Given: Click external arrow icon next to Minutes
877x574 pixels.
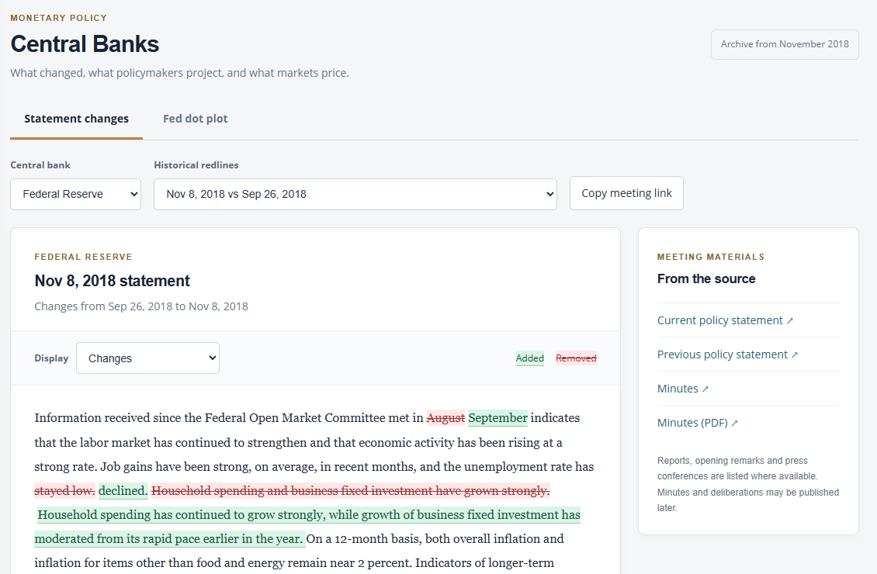Looking at the screenshot, I should [705, 389].
